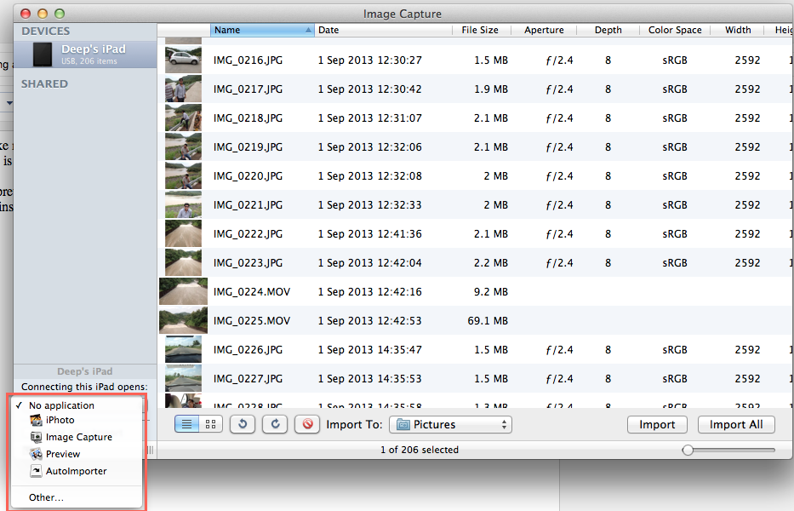
Task: Switch to icon grid view
Action: point(211,424)
